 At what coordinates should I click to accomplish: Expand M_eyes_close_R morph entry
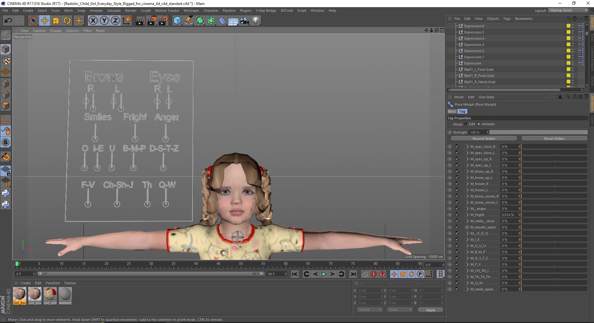(x=467, y=147)
